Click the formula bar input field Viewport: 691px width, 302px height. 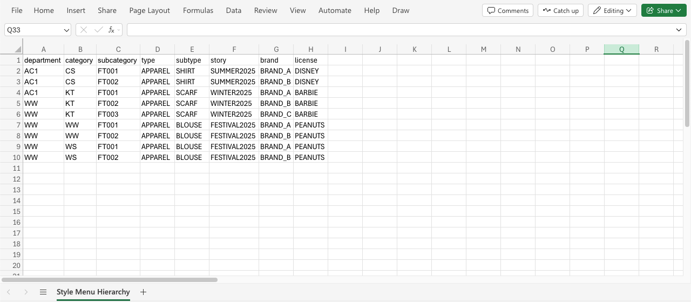[399, 30]
